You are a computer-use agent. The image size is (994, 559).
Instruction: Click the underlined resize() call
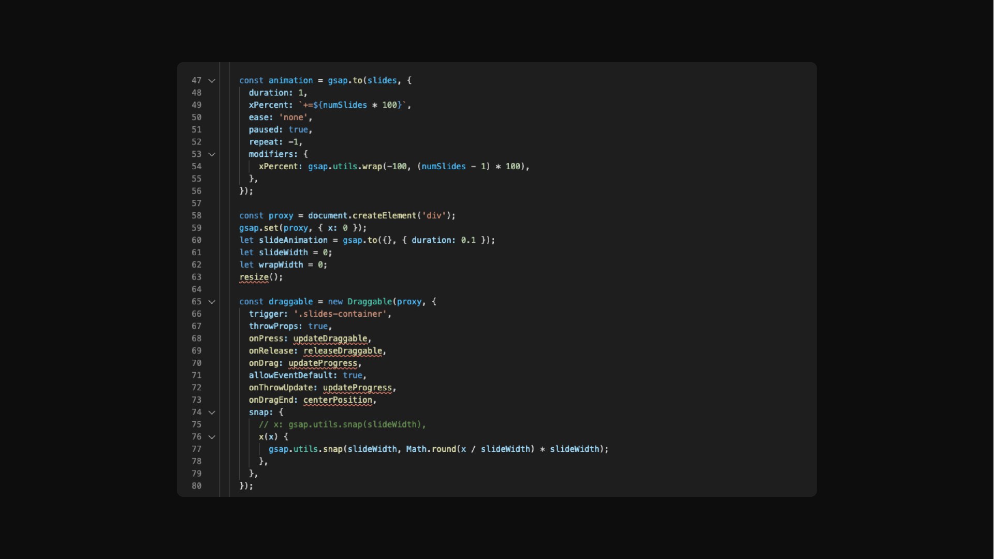pyautogui.click(x=254, y=277)
